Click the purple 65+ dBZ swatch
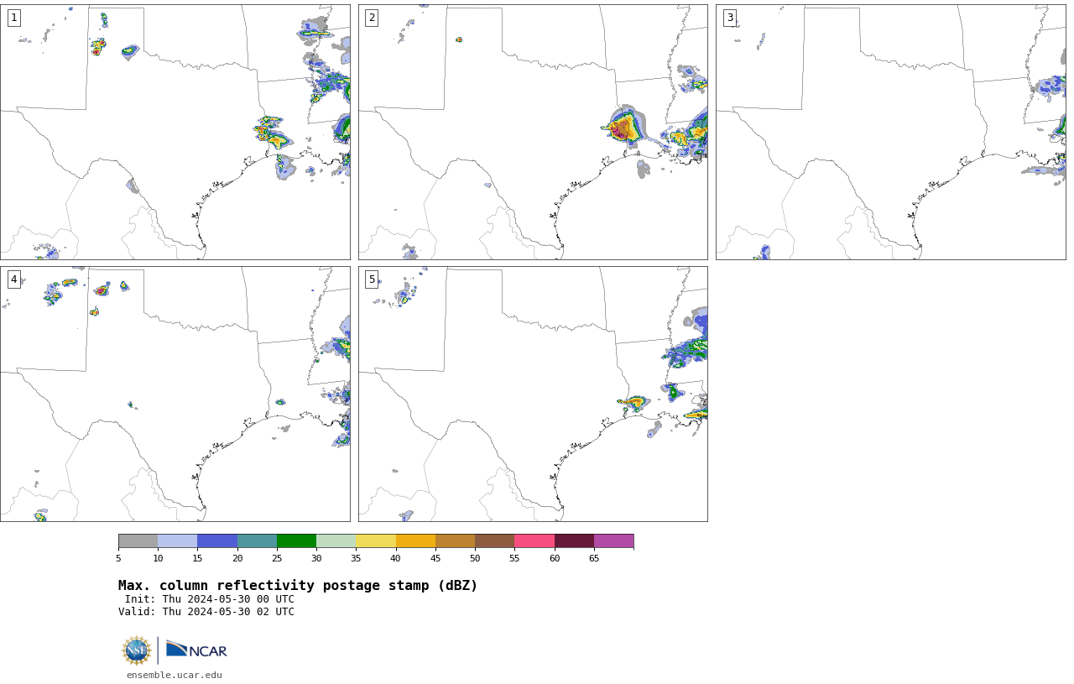The width and height of the screenshot is (1074, 684). (x=614, y=540)
